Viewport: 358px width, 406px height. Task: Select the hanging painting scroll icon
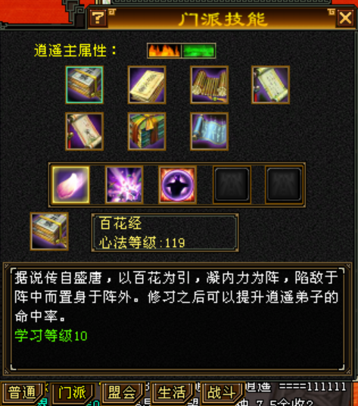click(x=84, y=131)
